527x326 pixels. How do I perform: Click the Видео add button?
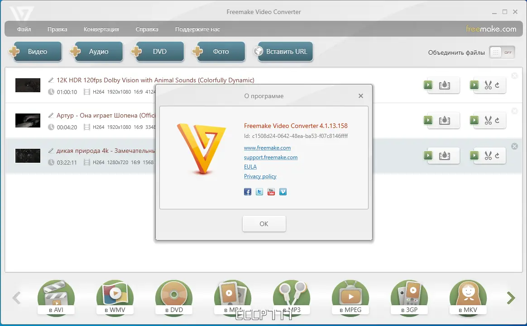[35, 52]
